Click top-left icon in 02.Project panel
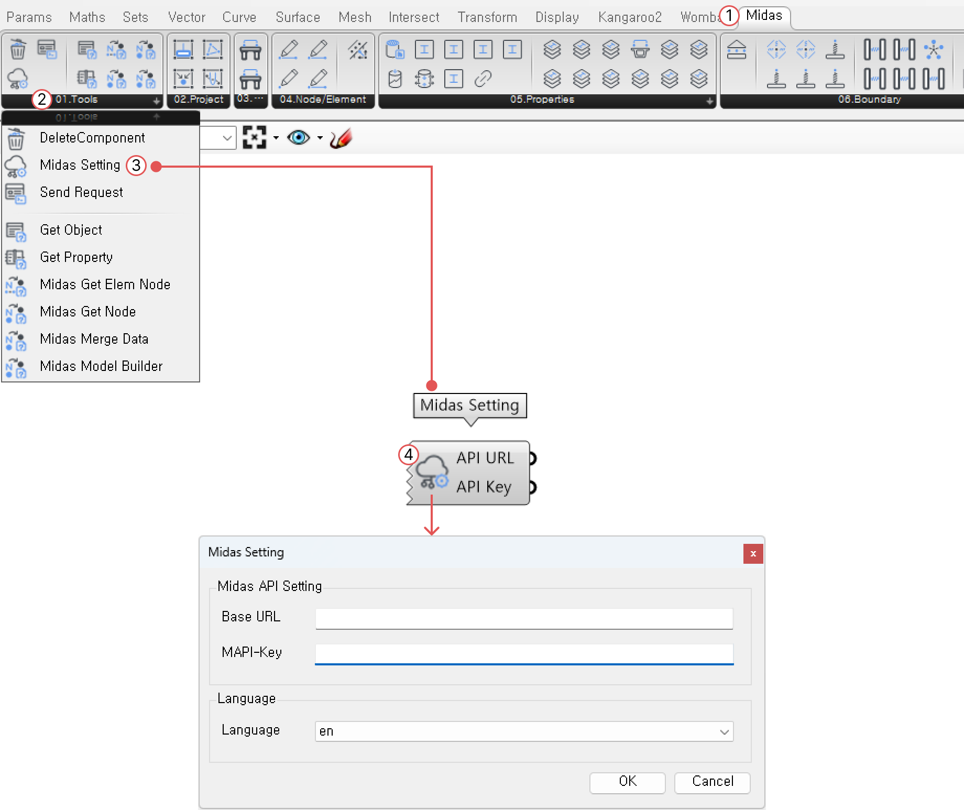The image size is (964, 810). [x=183, y=49]
